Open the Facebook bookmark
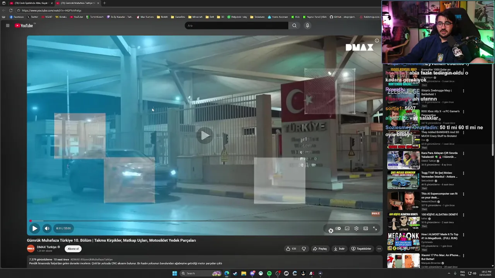 click(17, 17)
